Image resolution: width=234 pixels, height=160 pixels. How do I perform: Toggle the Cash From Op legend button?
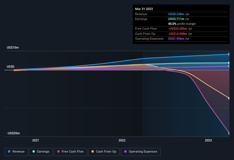(104, 152)
